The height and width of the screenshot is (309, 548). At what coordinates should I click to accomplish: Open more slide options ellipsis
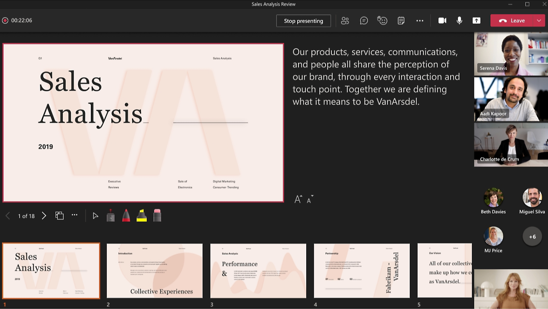point(74,215)
